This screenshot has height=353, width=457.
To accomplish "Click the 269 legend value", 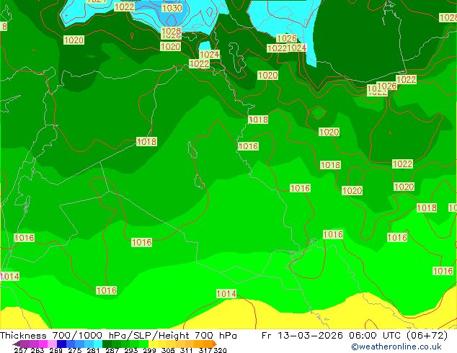I will pos(56,350).
